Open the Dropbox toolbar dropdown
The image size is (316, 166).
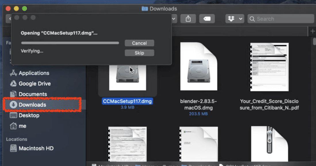(235, 19)
